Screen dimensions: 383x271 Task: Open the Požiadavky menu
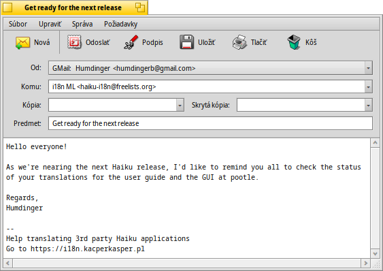click(x=120, y=24)
